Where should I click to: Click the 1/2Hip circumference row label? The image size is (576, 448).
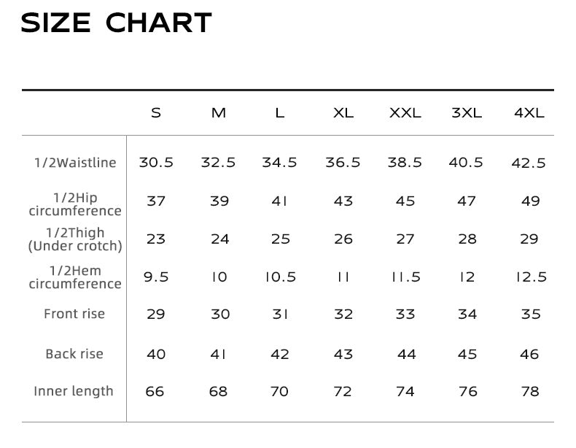(75, 204)
